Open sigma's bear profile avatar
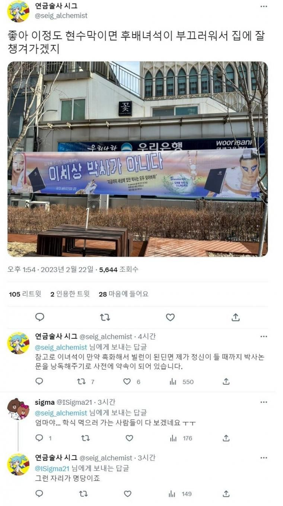 tap(18, 409)
